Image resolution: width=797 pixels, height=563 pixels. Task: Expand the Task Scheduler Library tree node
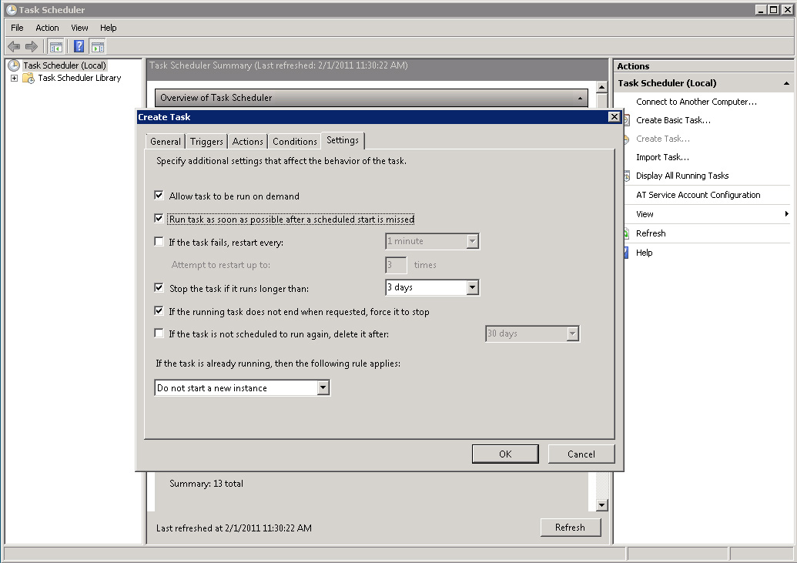point(14,79)
